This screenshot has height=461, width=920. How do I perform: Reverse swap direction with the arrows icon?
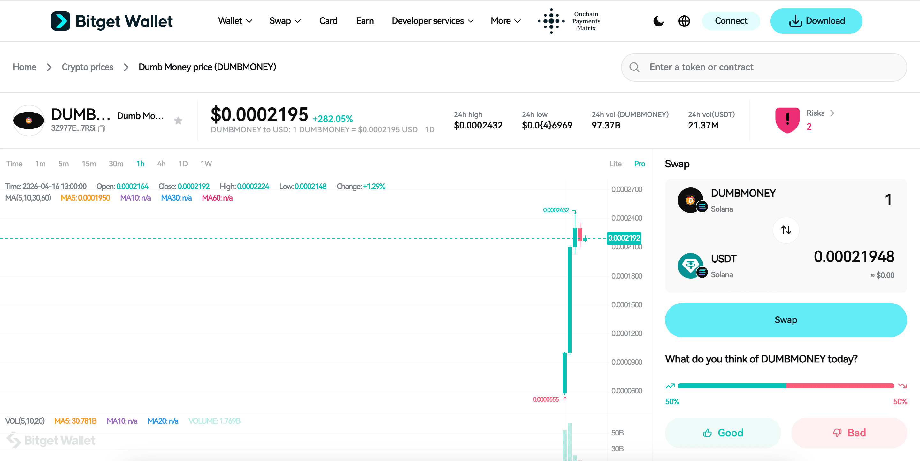tap(786, 230)
